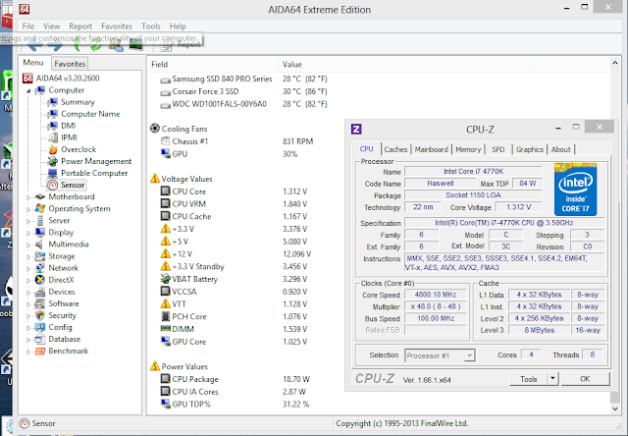Open the Processor #1 selection dropdown

[469, 355]
